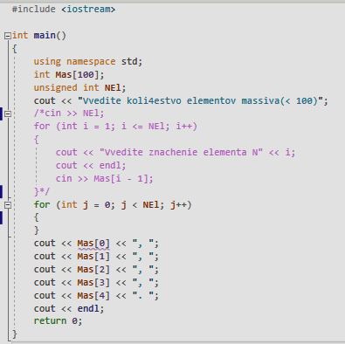Click the 'main' function name
Image resolution: width=345 pixels, height=344 pixels.
tap(45, 36)
